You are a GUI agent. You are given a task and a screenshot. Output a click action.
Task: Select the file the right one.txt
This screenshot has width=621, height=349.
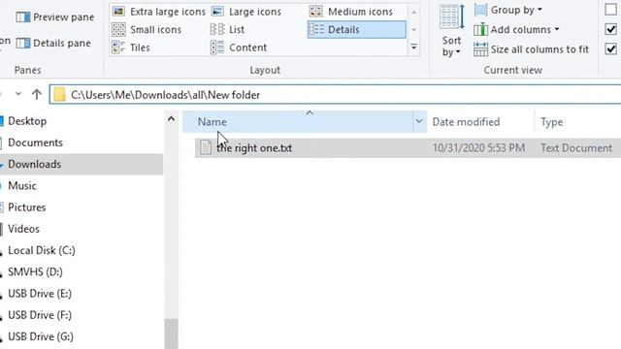254,148
